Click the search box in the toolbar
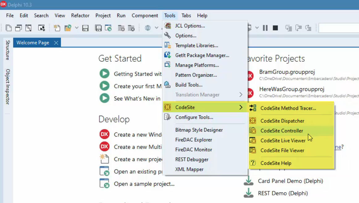The height and width of the screenshot is (203, 359). [x=339, y=28]
